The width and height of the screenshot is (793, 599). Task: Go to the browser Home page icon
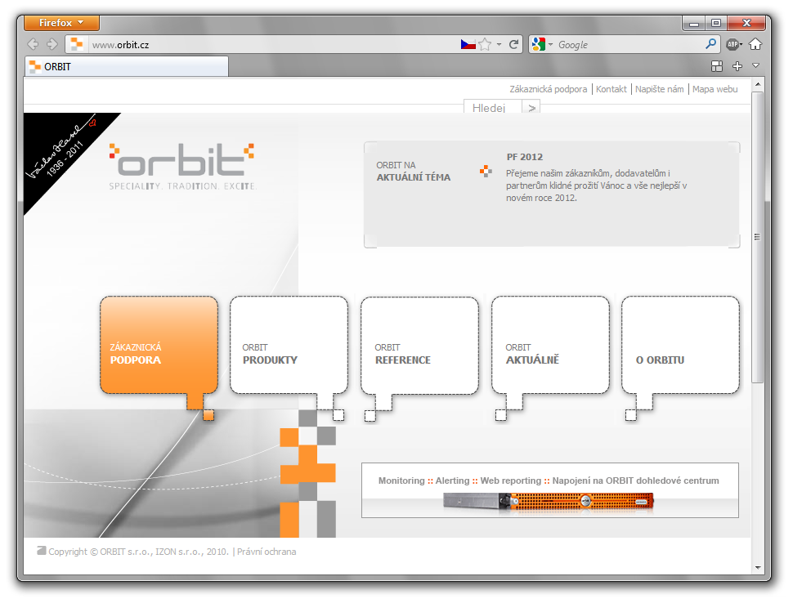(755, 44)
